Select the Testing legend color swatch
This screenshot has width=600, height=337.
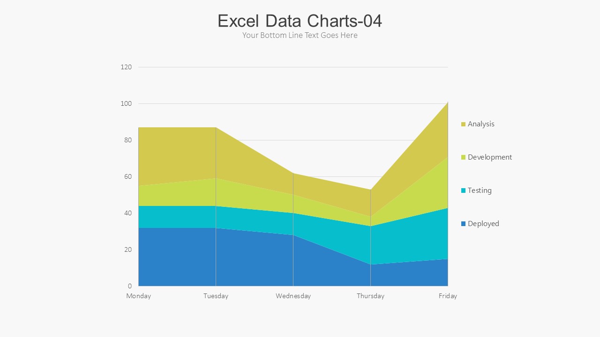click(463, 191)
